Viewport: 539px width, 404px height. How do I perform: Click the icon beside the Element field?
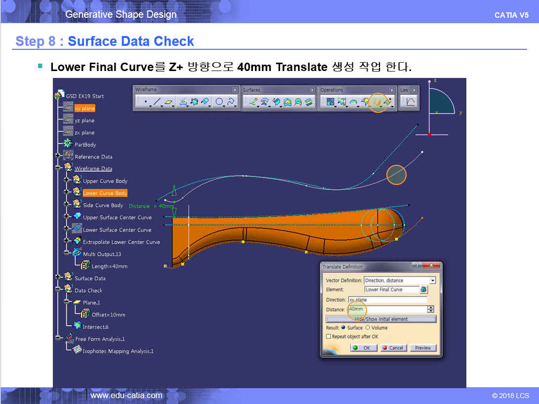[x=423, y=290]
